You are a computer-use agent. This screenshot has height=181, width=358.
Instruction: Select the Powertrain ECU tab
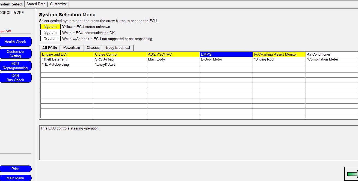point(72,48)
